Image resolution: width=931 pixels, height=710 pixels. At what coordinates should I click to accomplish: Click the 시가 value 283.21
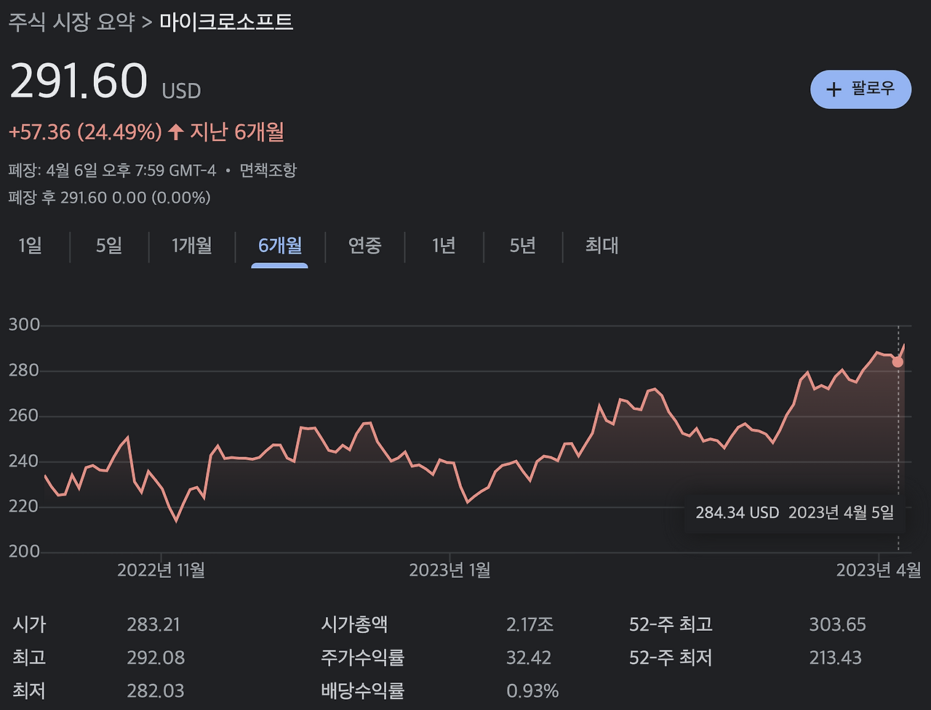153,624
